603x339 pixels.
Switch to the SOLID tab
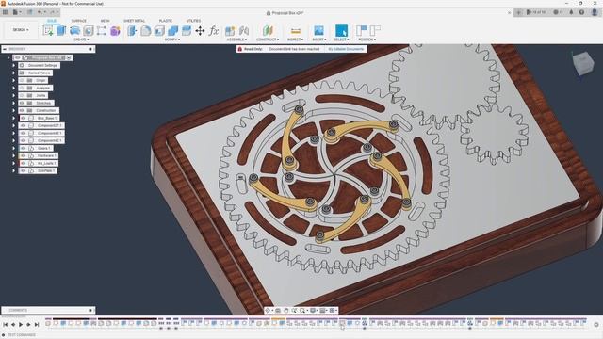52,21
